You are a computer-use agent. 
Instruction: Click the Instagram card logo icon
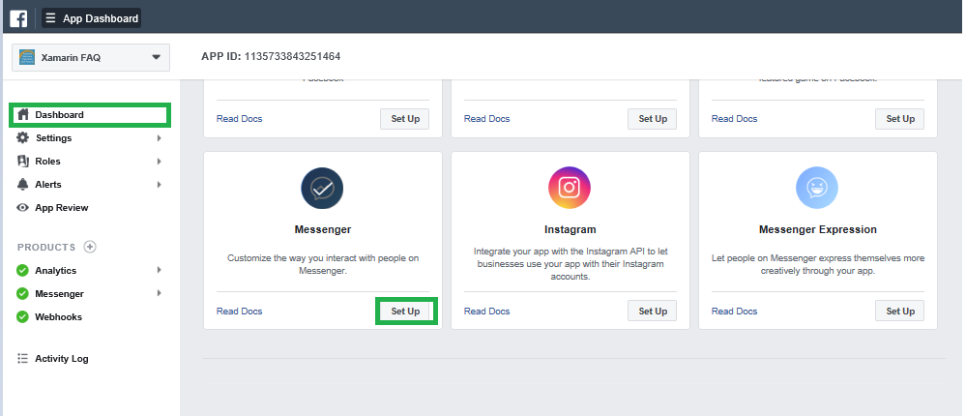(570, 188)
